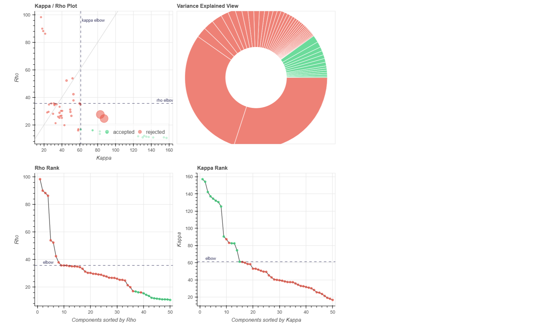This screenshot has height=324, width=541.
Task: Click the "elbow" label in Kappa Rank plot
Action: [x=211, y=259]
